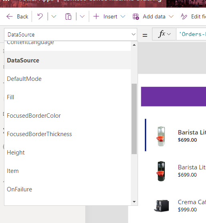Click the property list scroll down arrow
The height and width of the screenshot is (223, 206).
[134, 202]
